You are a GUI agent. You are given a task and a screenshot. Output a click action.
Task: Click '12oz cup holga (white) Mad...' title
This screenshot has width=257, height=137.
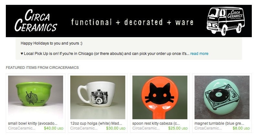point(96,123)
